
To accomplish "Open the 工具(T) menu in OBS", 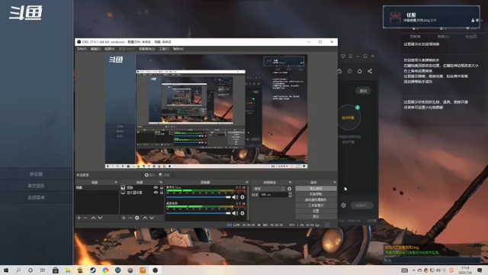I will (164, 49).
